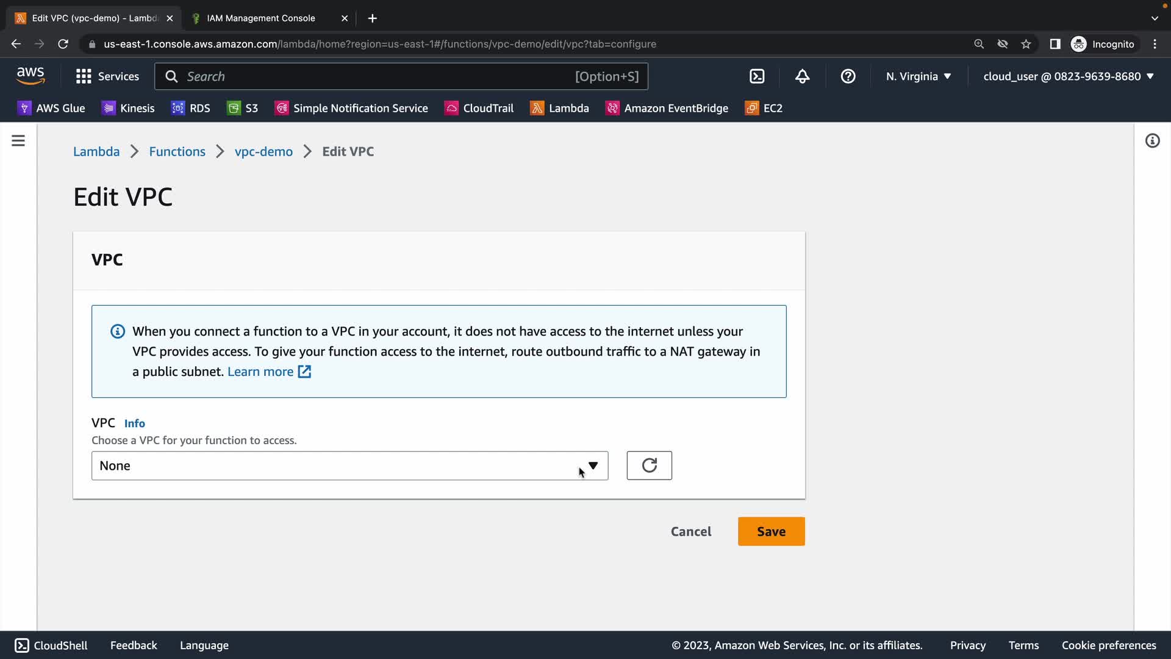Click the orange Save button
The height and width of the screenshot is (659, 1171).
(x=771, y=531)
